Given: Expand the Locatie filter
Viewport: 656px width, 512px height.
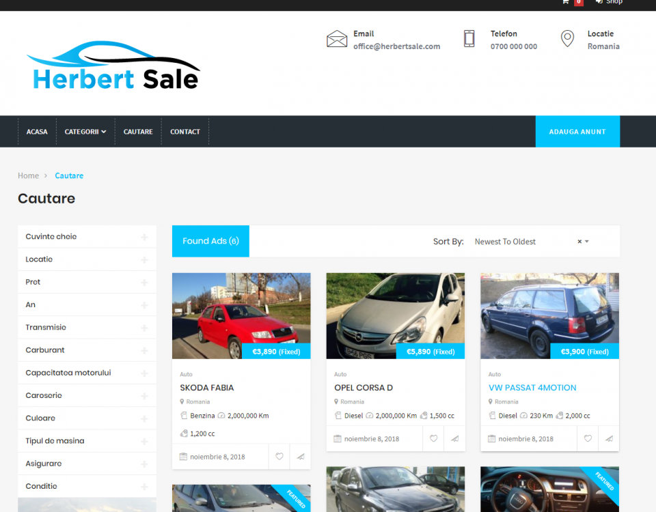Looking at the screenshot, I should [x=87, y=259].
